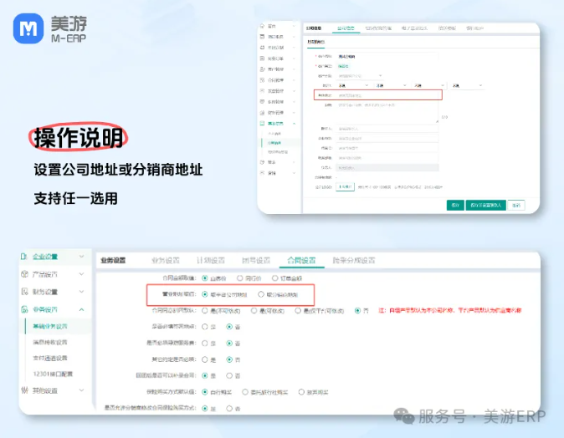Expand the 企业设置 menu chevron
This screenshot has height=438, width=564.
coord(81,257)
